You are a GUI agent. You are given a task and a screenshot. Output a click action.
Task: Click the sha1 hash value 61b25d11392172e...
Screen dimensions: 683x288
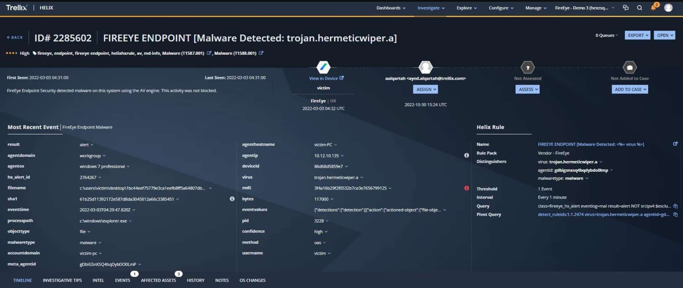pyautogui.click(x=127, y=199)
